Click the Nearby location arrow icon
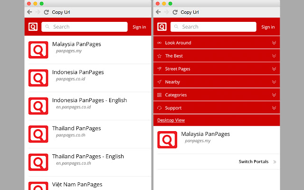The height and width of the screenshot is (190, 304). click(160, 82)
